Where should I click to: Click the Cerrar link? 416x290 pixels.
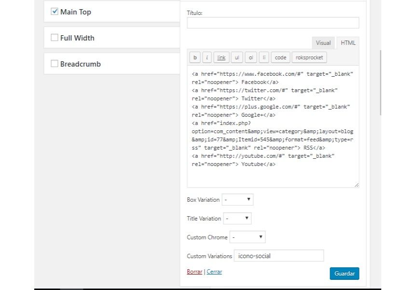[214, 272]
